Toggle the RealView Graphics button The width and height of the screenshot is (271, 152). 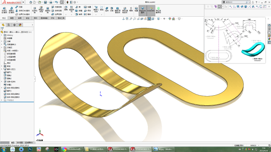(x=142, y=10)
